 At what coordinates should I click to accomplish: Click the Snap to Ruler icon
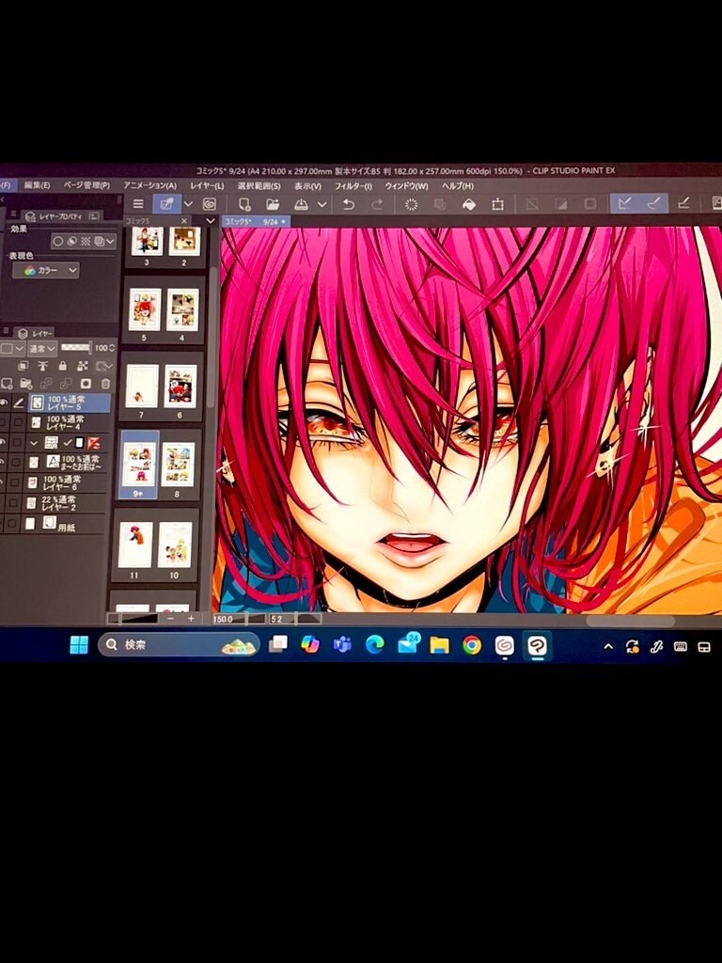pyautogui.click(x=624, y=203)
